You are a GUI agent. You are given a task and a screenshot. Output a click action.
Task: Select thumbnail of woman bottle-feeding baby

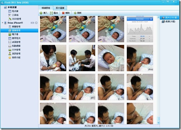pos(53,58)
